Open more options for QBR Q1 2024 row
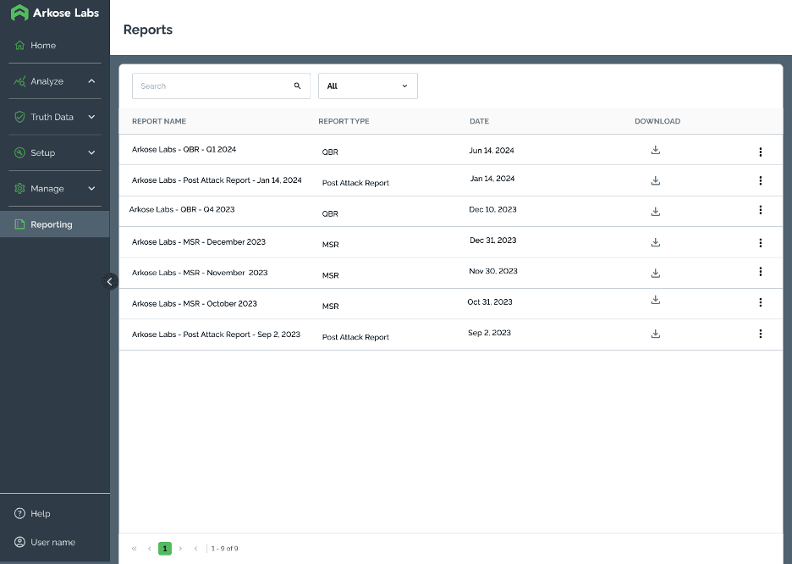The height and width of the screenshot is (564, 792). coord(760,152)
